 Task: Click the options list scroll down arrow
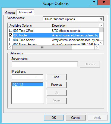tap(101, 43)
